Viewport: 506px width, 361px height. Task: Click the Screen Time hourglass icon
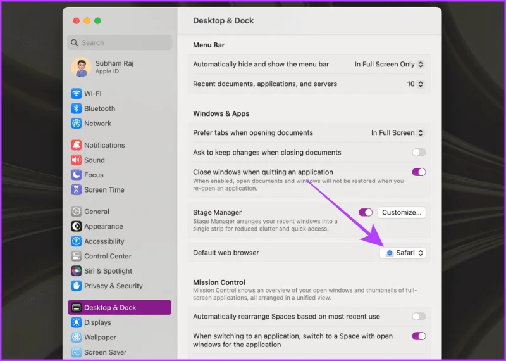(x=76, y=189)
